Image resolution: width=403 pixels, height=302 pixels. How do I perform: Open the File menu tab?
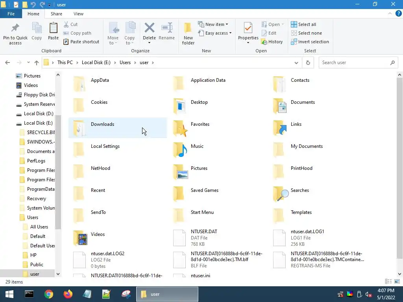click(x=11, y=14)
